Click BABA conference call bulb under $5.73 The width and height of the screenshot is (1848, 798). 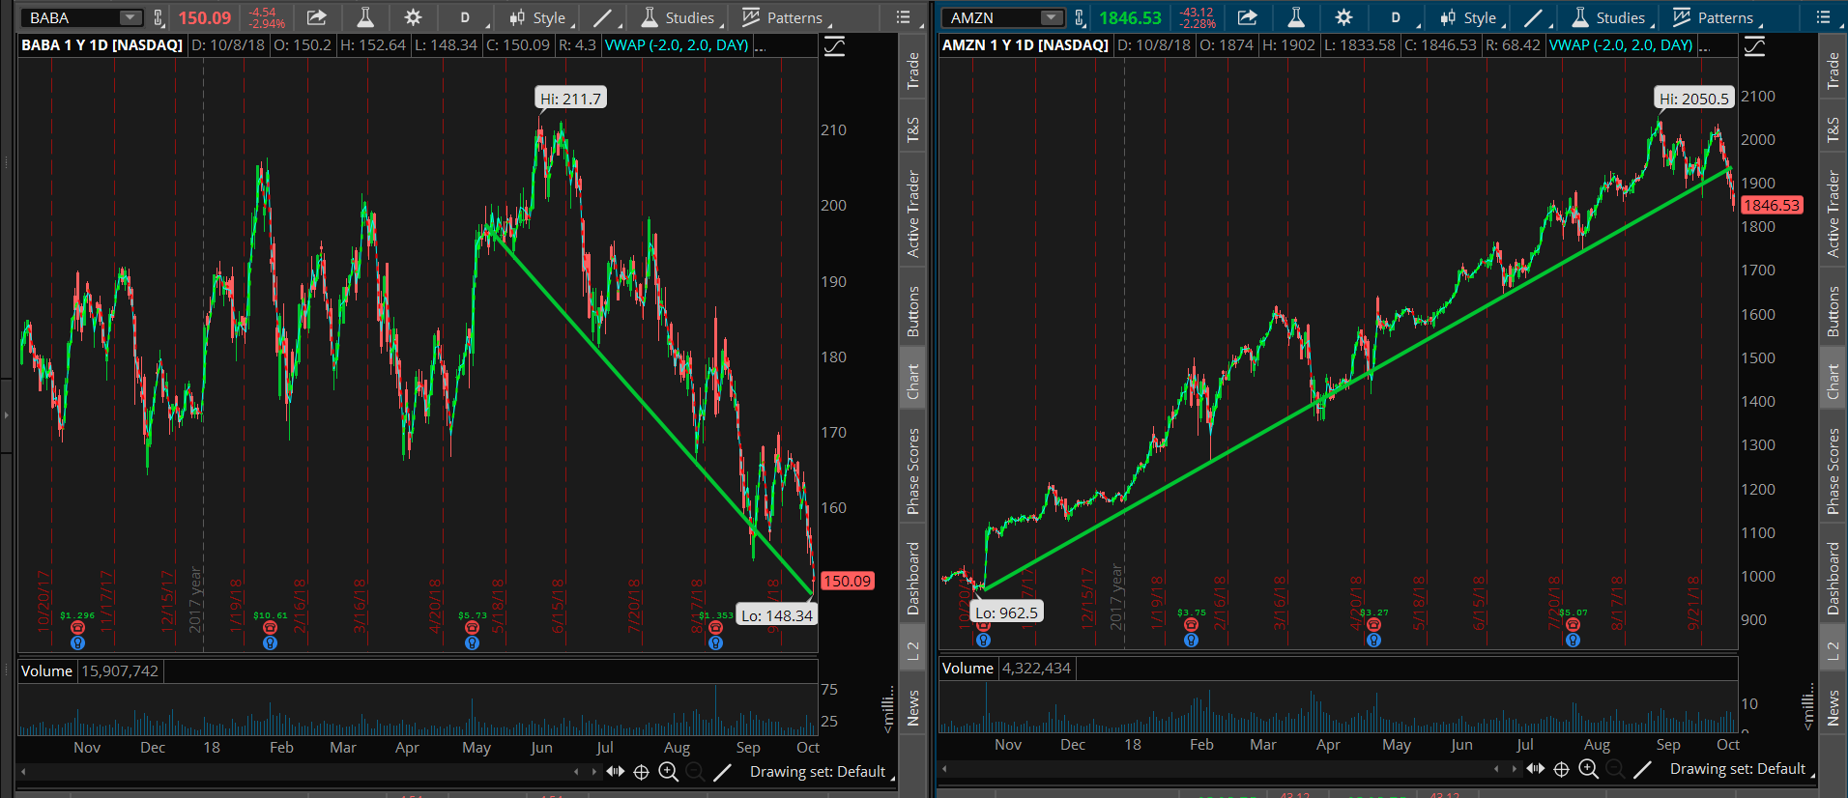point(472,642)
